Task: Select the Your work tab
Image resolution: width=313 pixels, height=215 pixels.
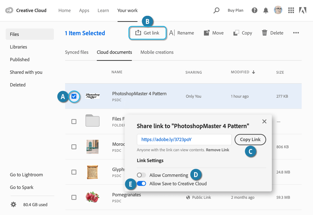Action: [127, 11]
